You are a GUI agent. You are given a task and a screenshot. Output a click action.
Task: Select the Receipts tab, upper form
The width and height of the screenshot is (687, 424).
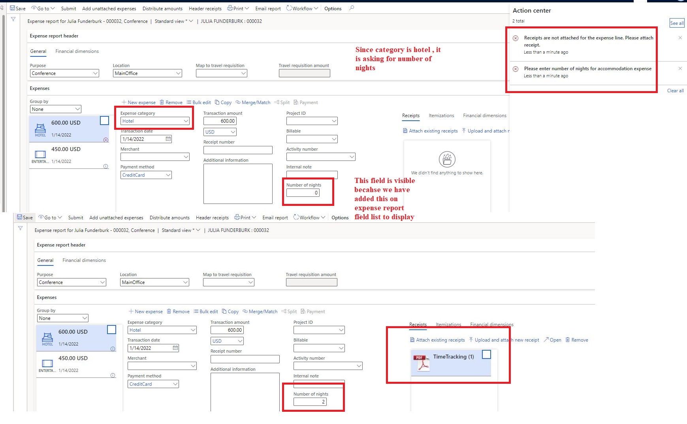411,116
